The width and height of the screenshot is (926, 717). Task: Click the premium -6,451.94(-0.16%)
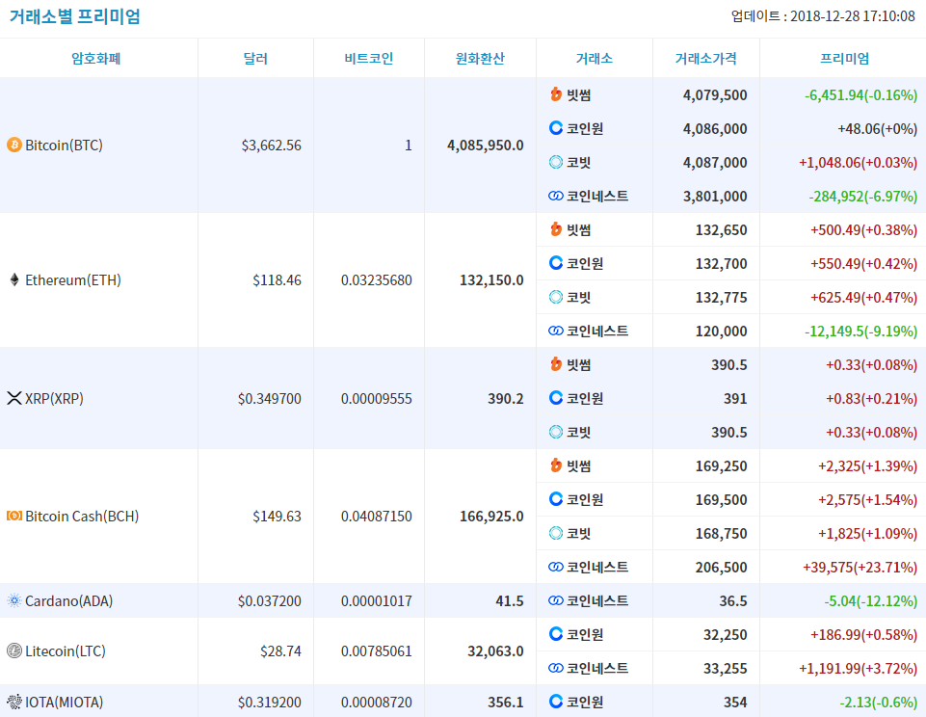pos(861,95)
